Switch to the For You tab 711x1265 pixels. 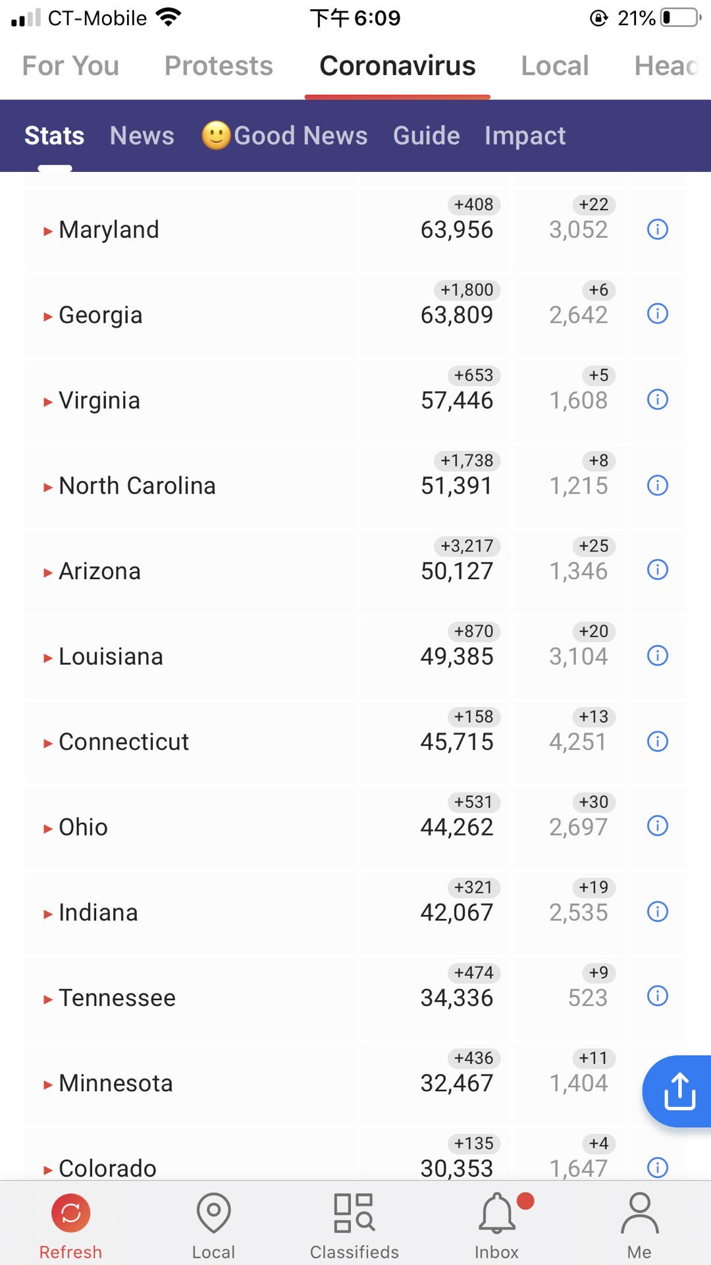coord(70,66)
